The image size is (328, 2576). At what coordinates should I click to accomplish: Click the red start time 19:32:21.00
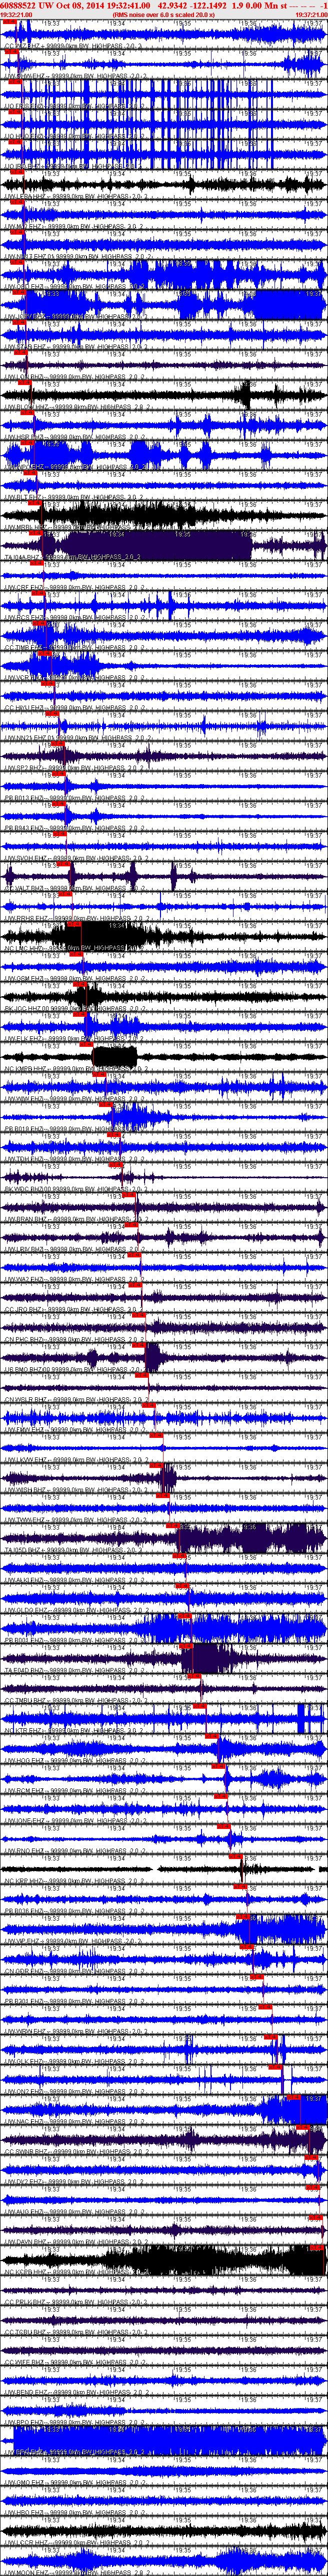tap(16, 15)
